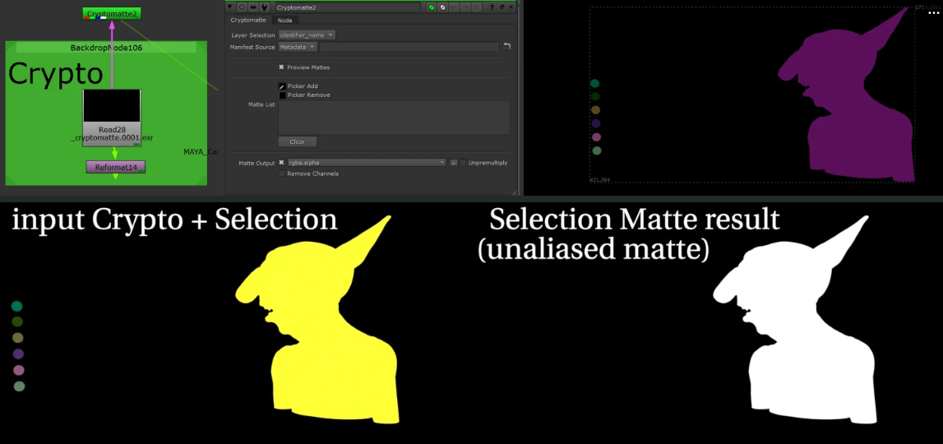Switch to the Cryptomatte tab
This screenshot has width=943, height=444.
click(x=248, y=20)
